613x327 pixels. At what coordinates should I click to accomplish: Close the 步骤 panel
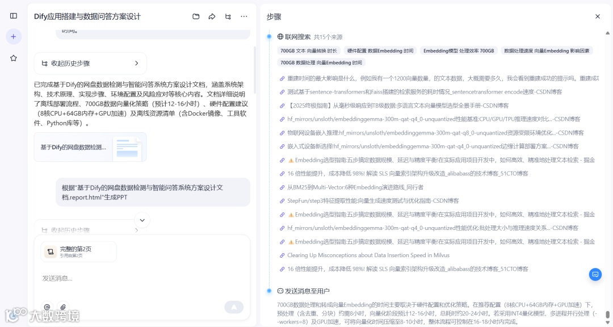tap(597, 16)
